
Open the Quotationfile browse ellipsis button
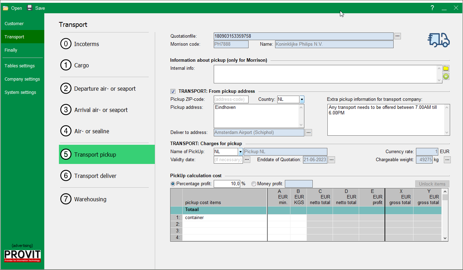pos(398,36)
